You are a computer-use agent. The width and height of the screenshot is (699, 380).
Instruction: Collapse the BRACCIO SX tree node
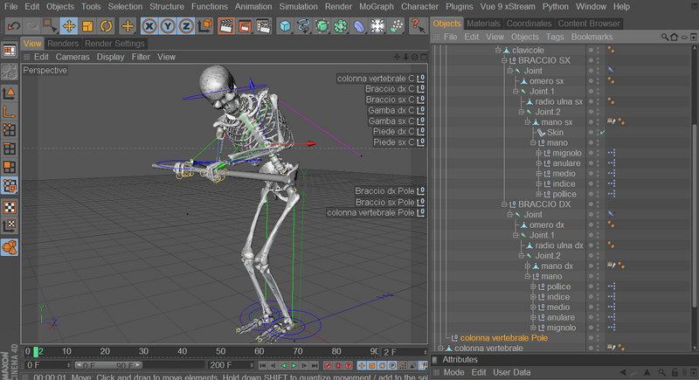coord(503,60)
